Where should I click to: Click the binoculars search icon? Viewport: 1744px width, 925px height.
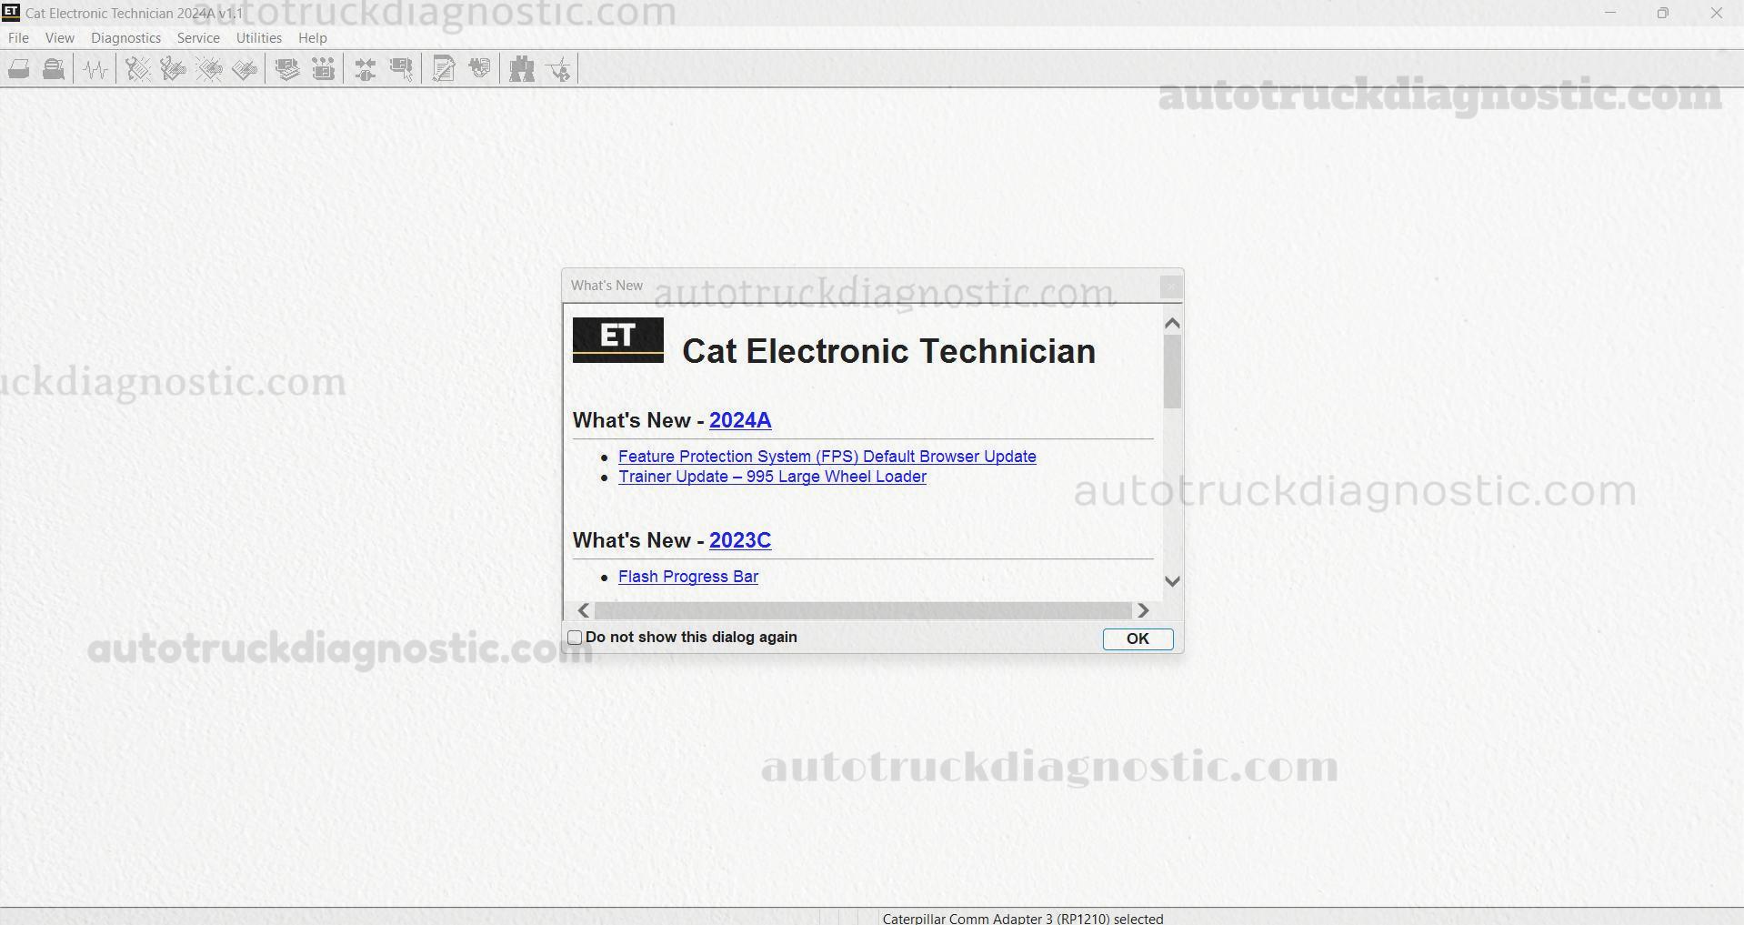(x=521, y=69)
